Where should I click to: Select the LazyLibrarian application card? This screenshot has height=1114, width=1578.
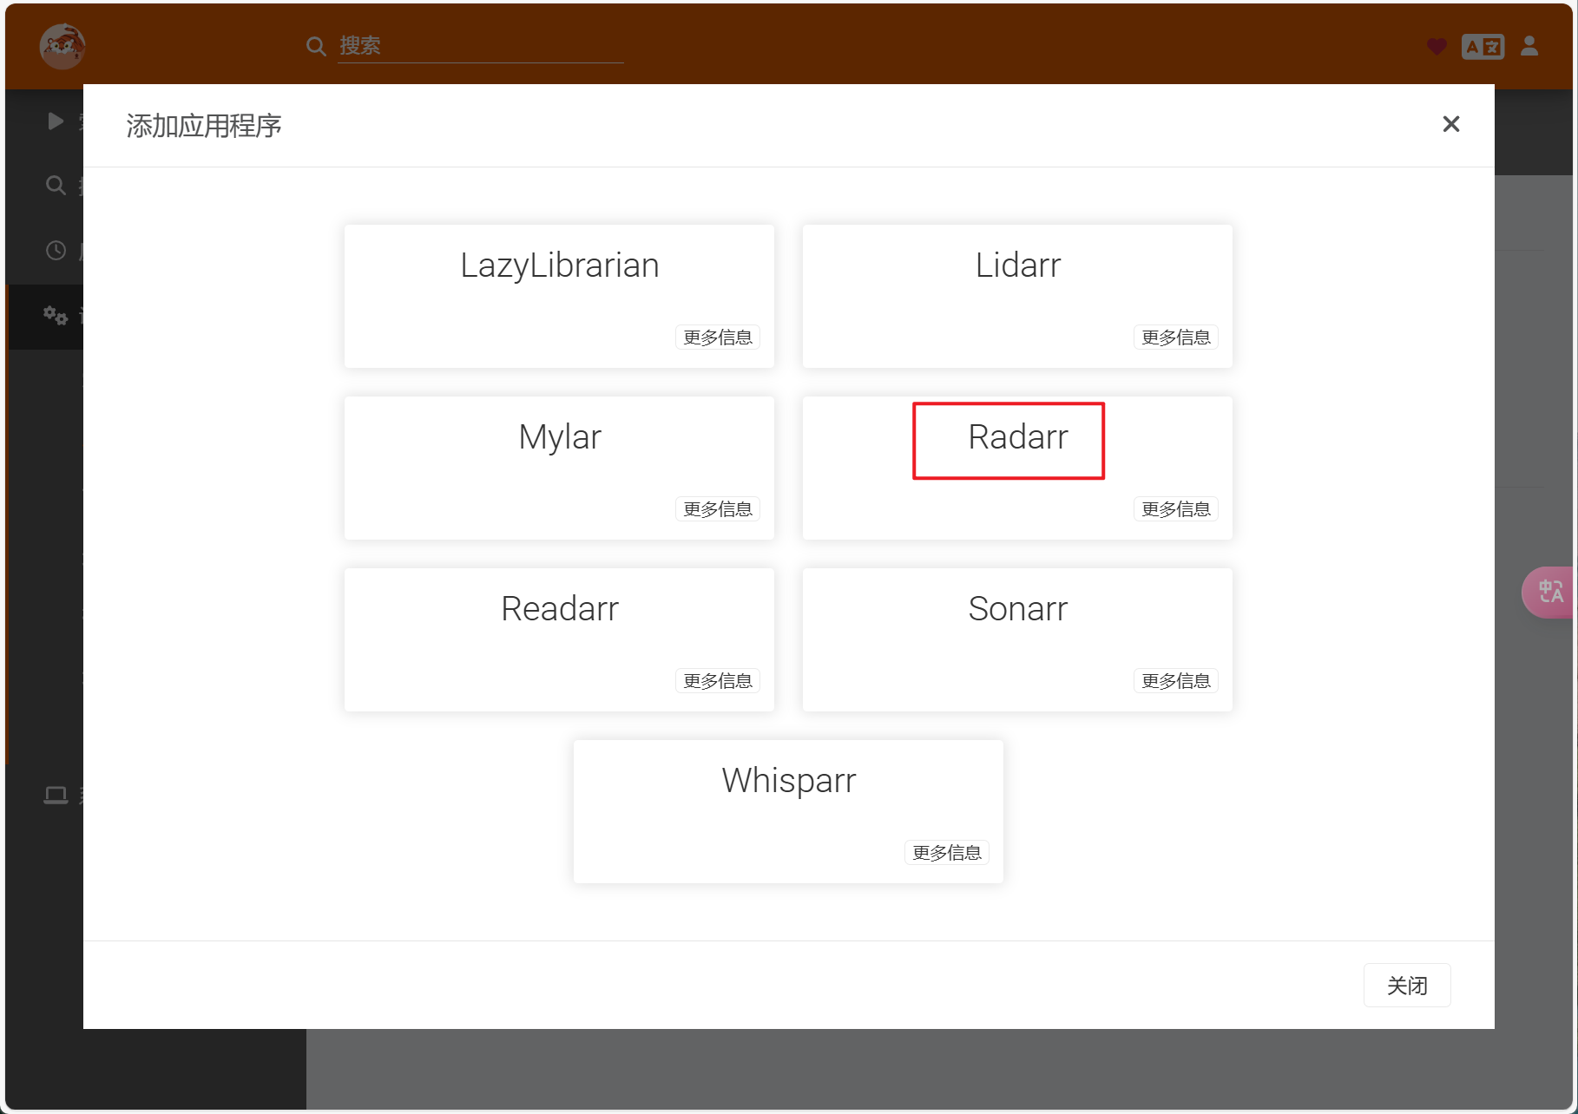click(559, 296)
